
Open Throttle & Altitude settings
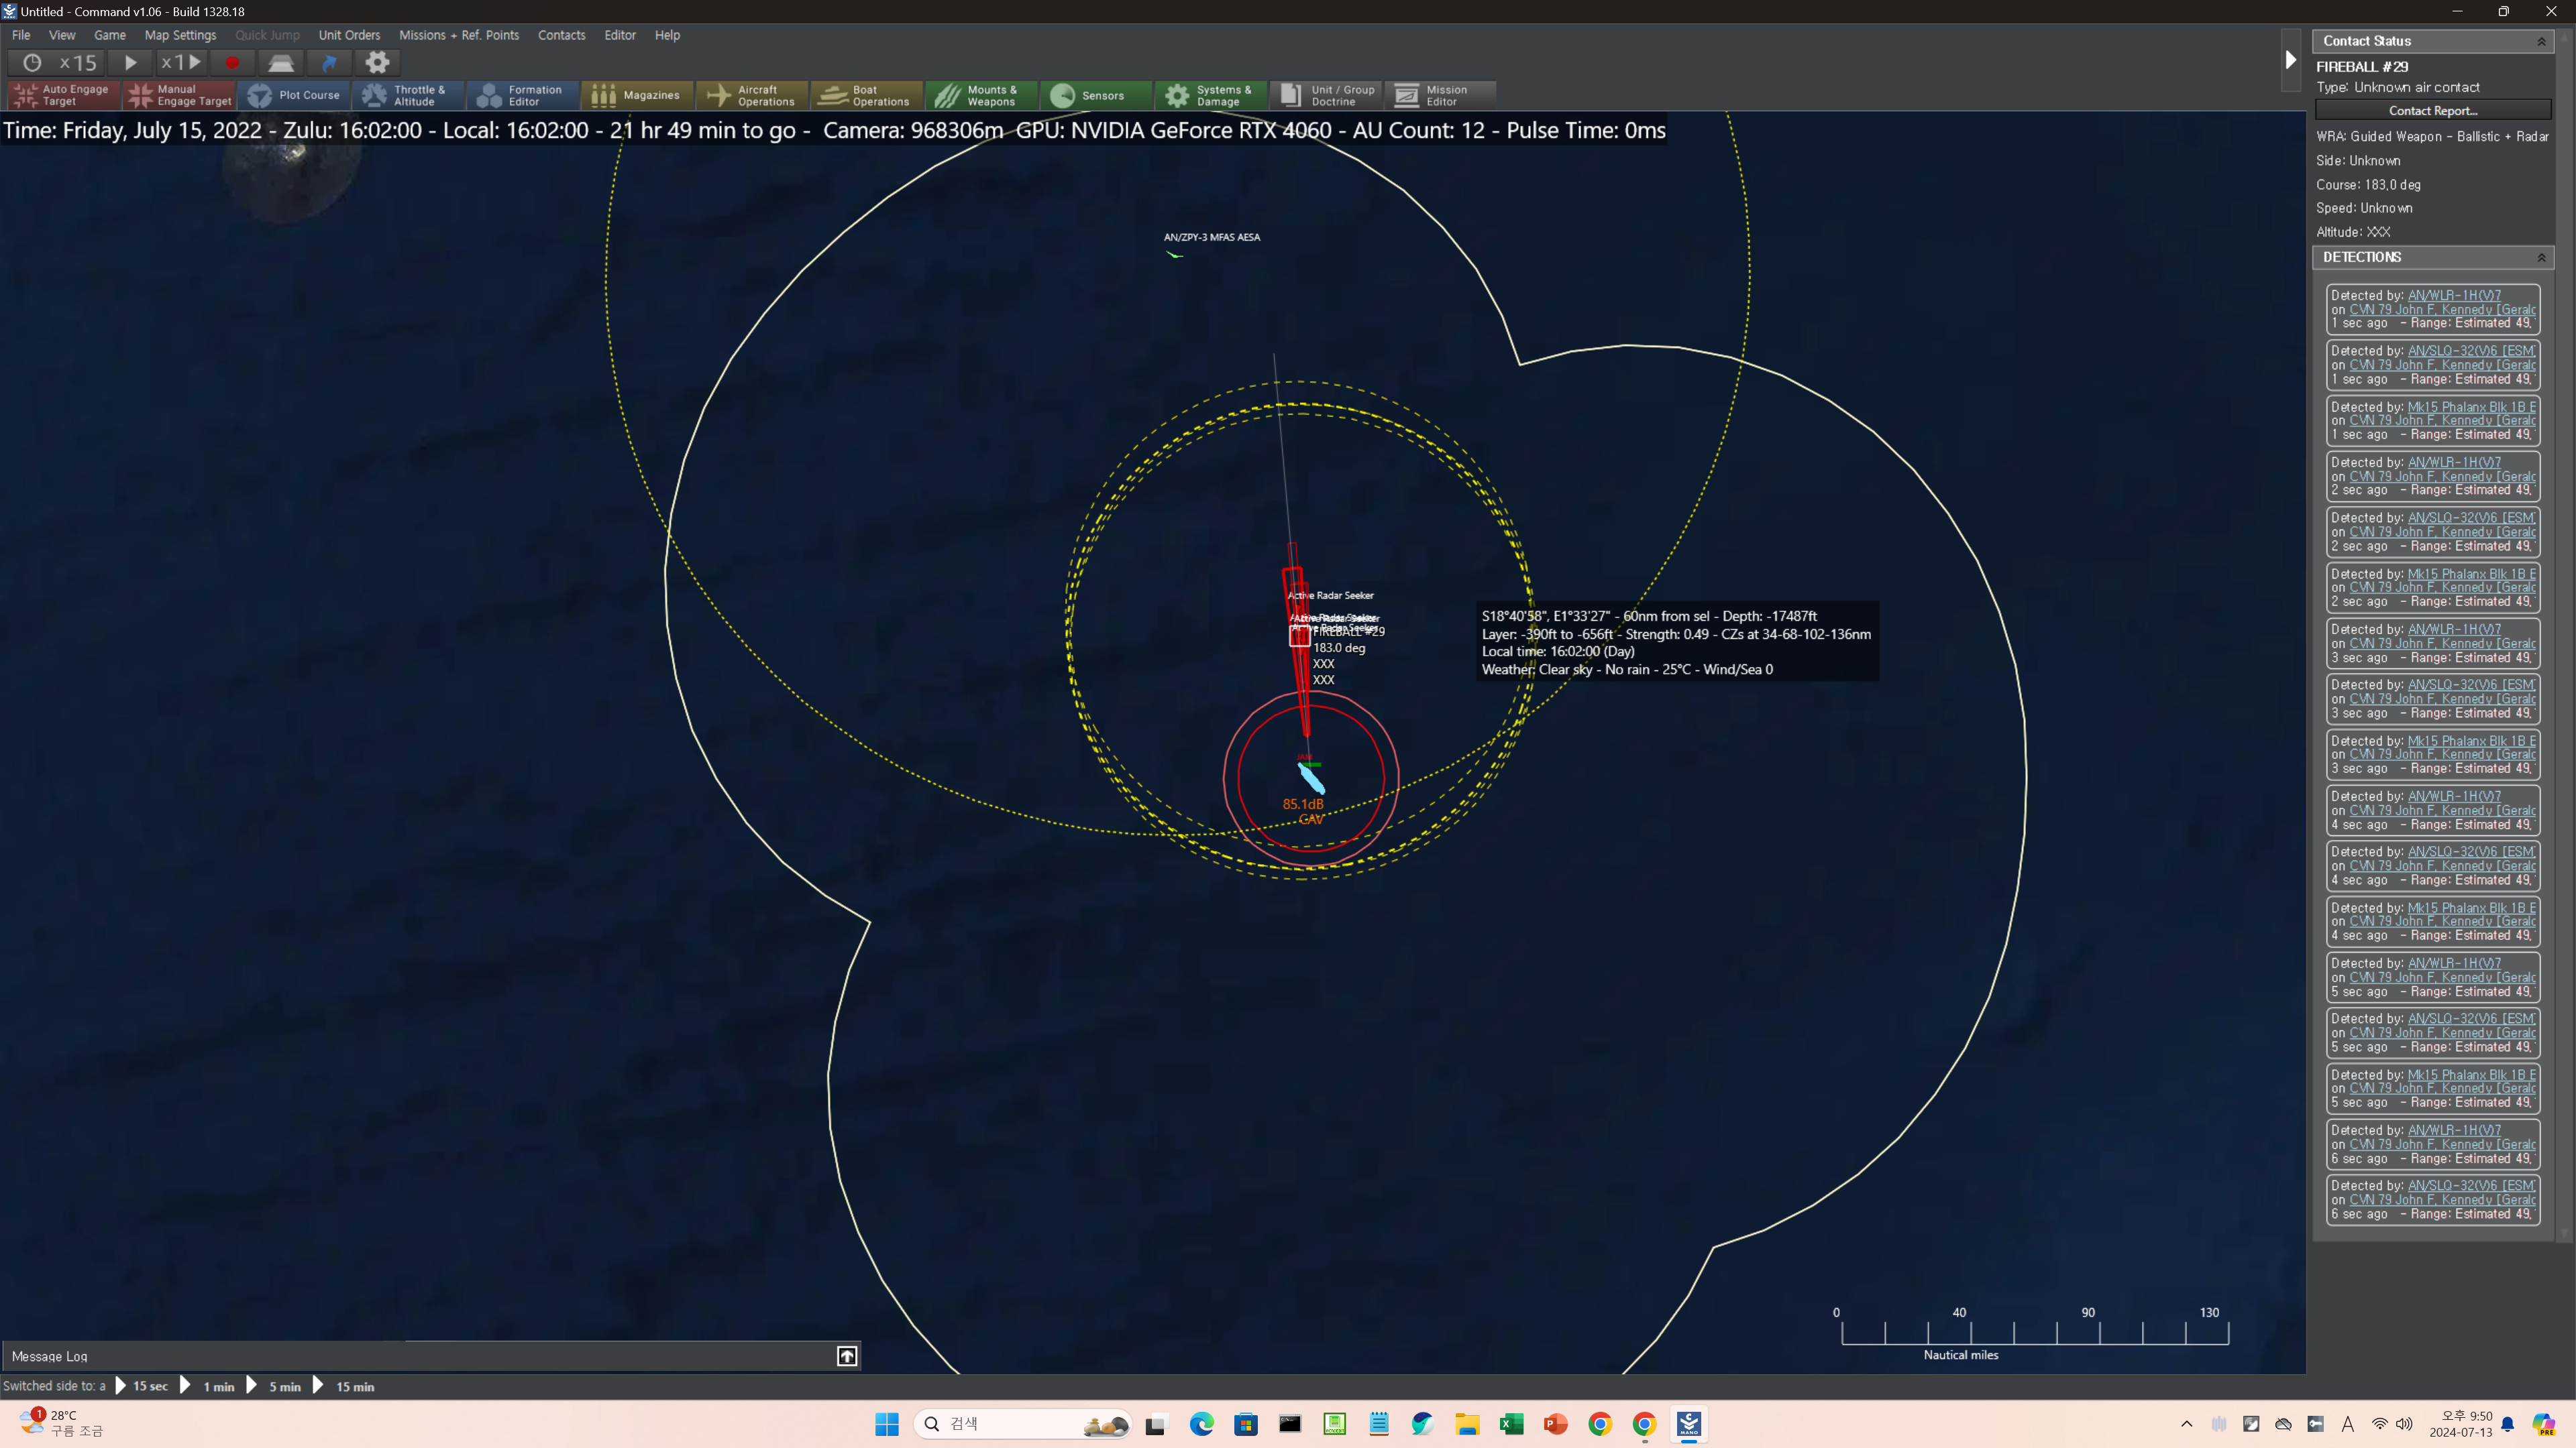[x=408, y=95]
